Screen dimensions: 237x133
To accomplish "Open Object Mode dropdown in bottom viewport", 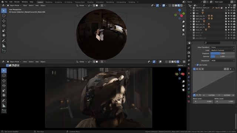I will pos(14,62).
